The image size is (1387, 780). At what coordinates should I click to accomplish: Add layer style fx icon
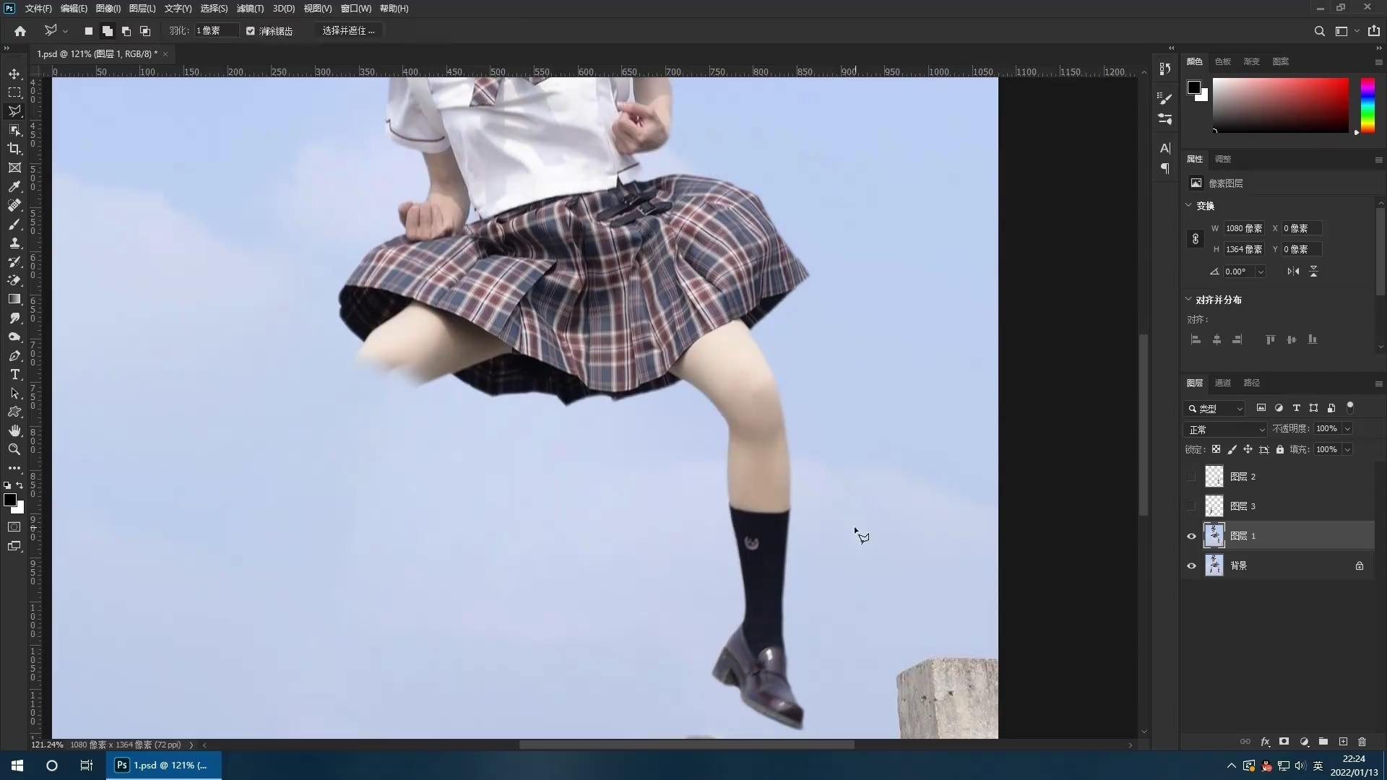click(x=1265, y=742)
